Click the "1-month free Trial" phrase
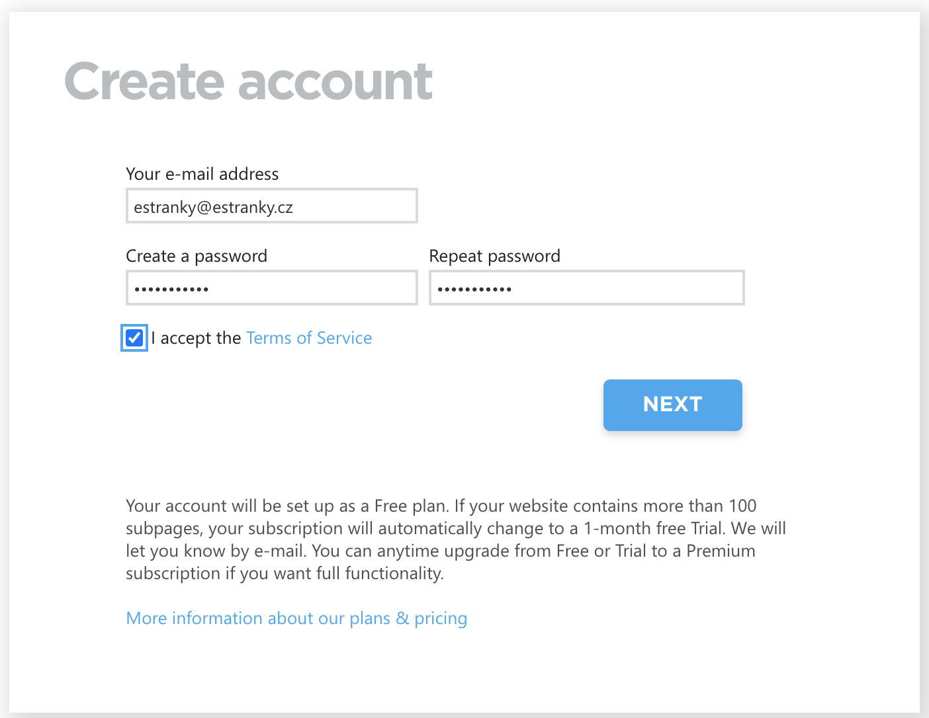 point(654,528)
